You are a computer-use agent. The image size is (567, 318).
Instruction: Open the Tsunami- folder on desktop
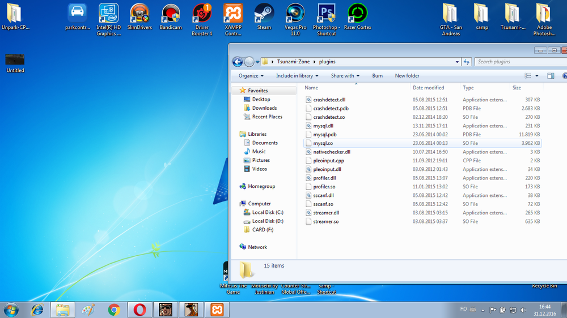[513, 16]
